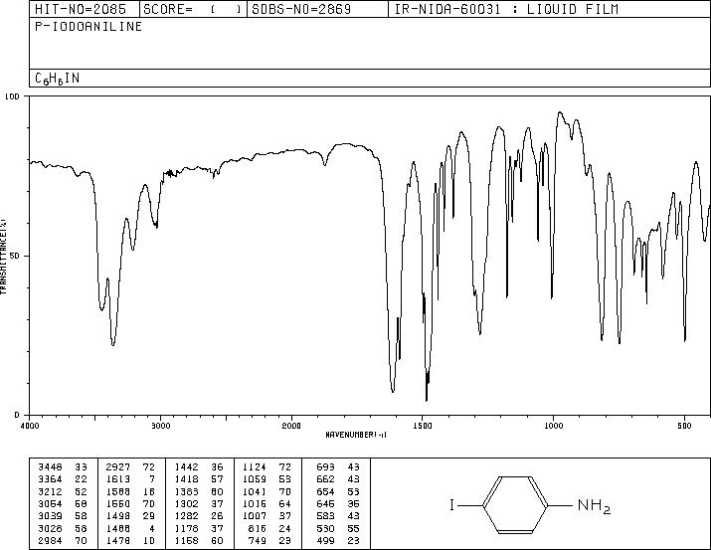Click the 662 peak value in table
This screenshot has width=711, height=550.
click(x=325, y=479)
